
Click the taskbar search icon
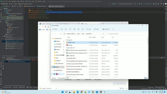[66, 92]
